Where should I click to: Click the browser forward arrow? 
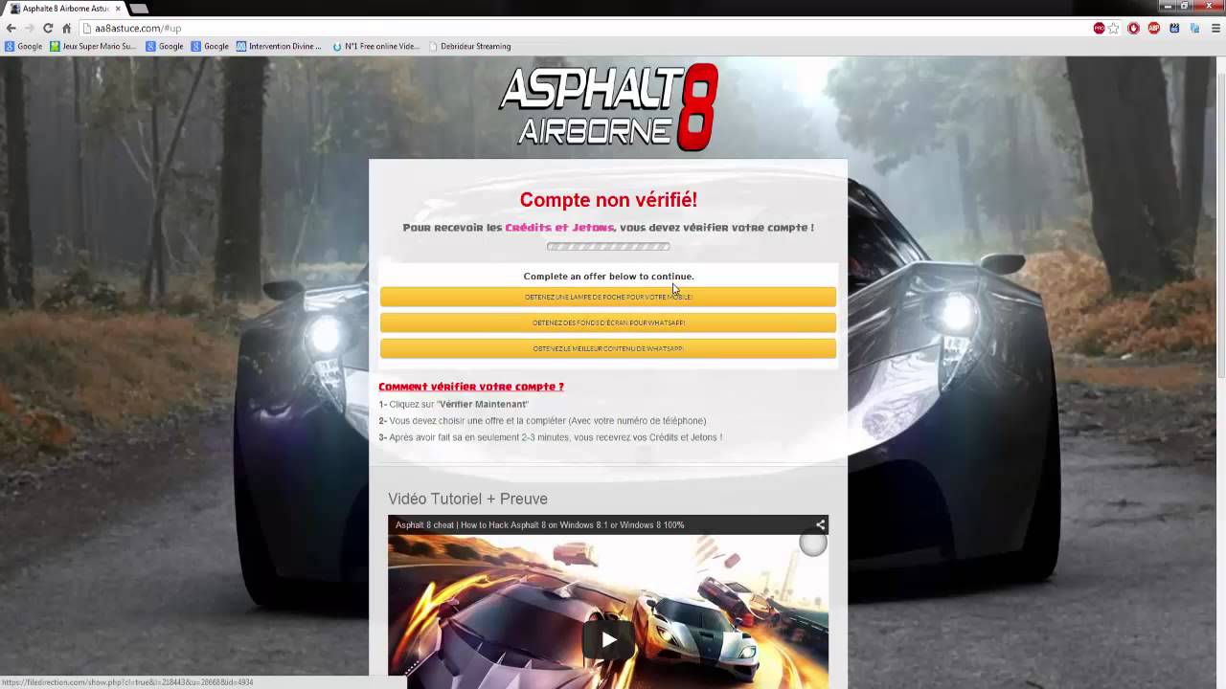(29, 29)
